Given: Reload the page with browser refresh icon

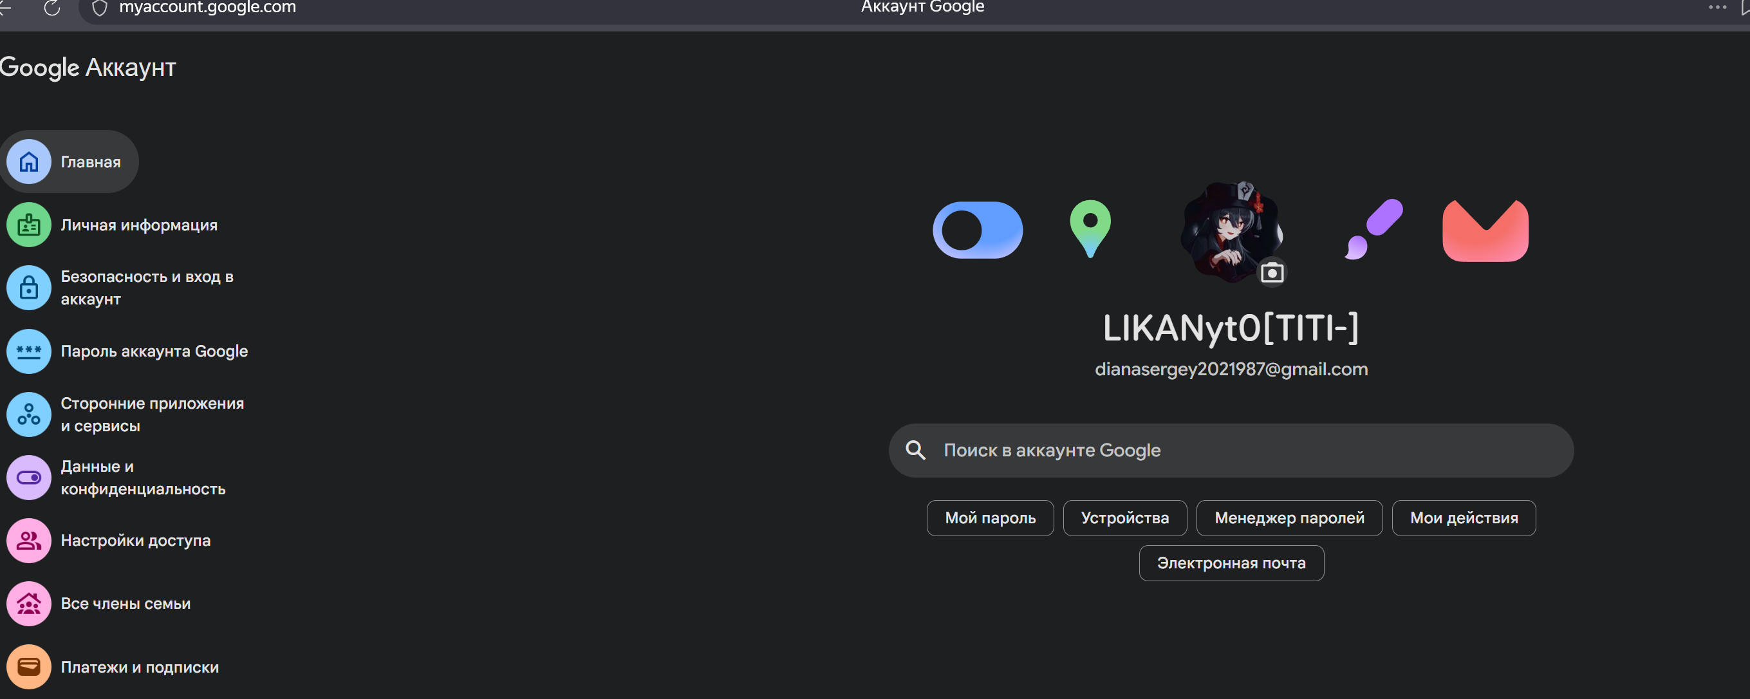Looking at the screenshot, I should tap(52, 8).
